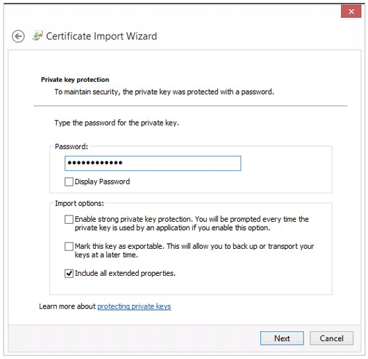Click the 'Password:' group label
Image resolution: width=368 pixels, height=359 pixels.
72,147
